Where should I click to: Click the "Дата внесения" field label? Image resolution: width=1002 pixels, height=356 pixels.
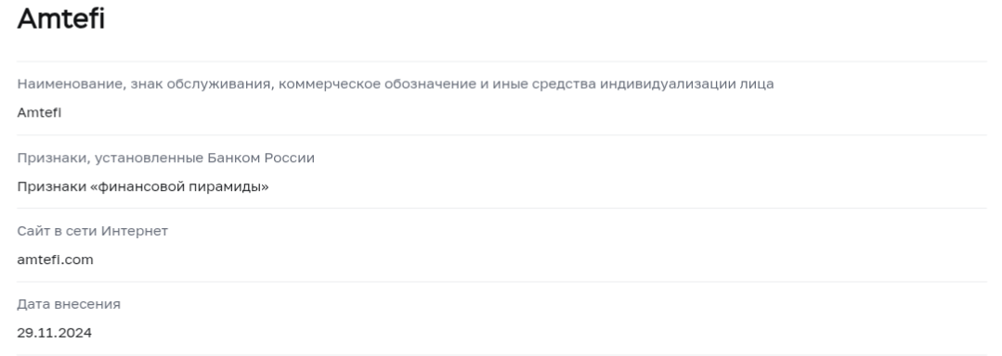tap(69, 304)
